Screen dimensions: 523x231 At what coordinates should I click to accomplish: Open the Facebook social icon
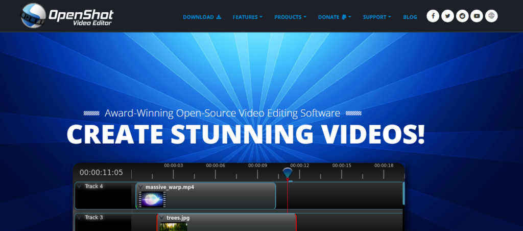point(433,16)
